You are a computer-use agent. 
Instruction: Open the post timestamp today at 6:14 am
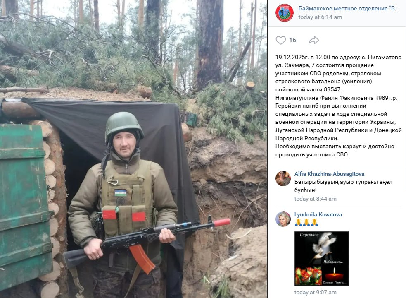(x=320, y=17)
